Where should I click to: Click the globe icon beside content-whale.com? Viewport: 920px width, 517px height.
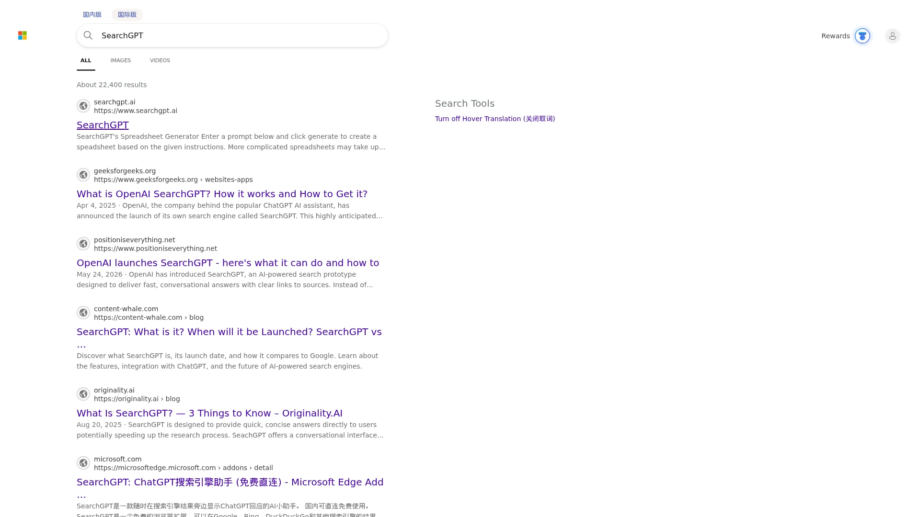(x=83, y=313)
